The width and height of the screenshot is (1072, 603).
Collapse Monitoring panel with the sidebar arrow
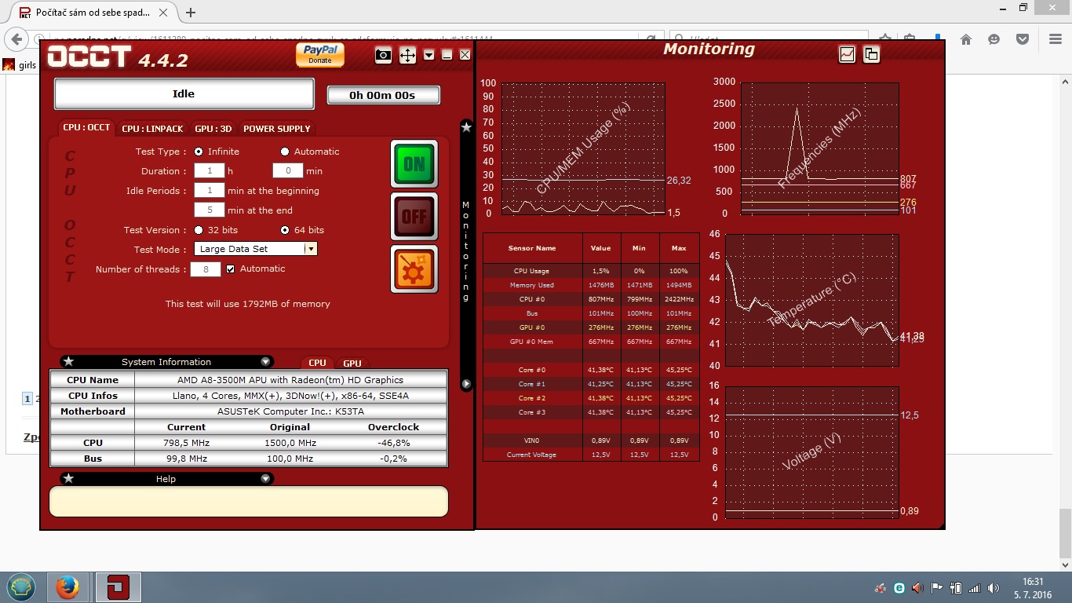click(x=466, y=385)
